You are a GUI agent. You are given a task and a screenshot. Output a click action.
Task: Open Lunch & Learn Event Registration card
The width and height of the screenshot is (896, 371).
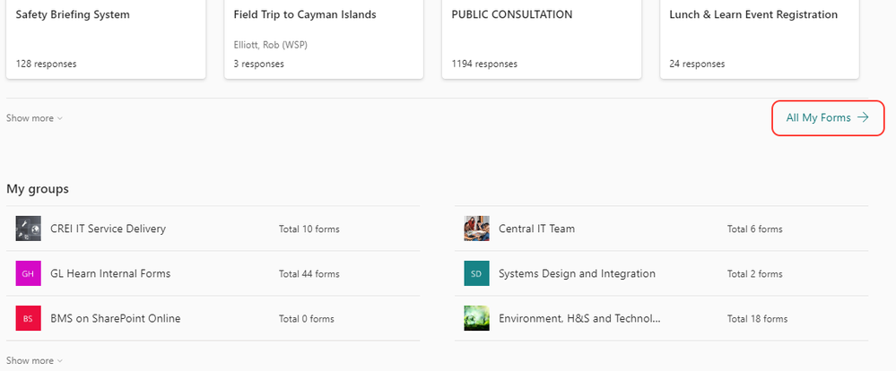click(x=760, y=39)
